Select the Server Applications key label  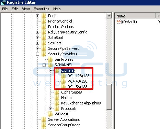[64, 119]
